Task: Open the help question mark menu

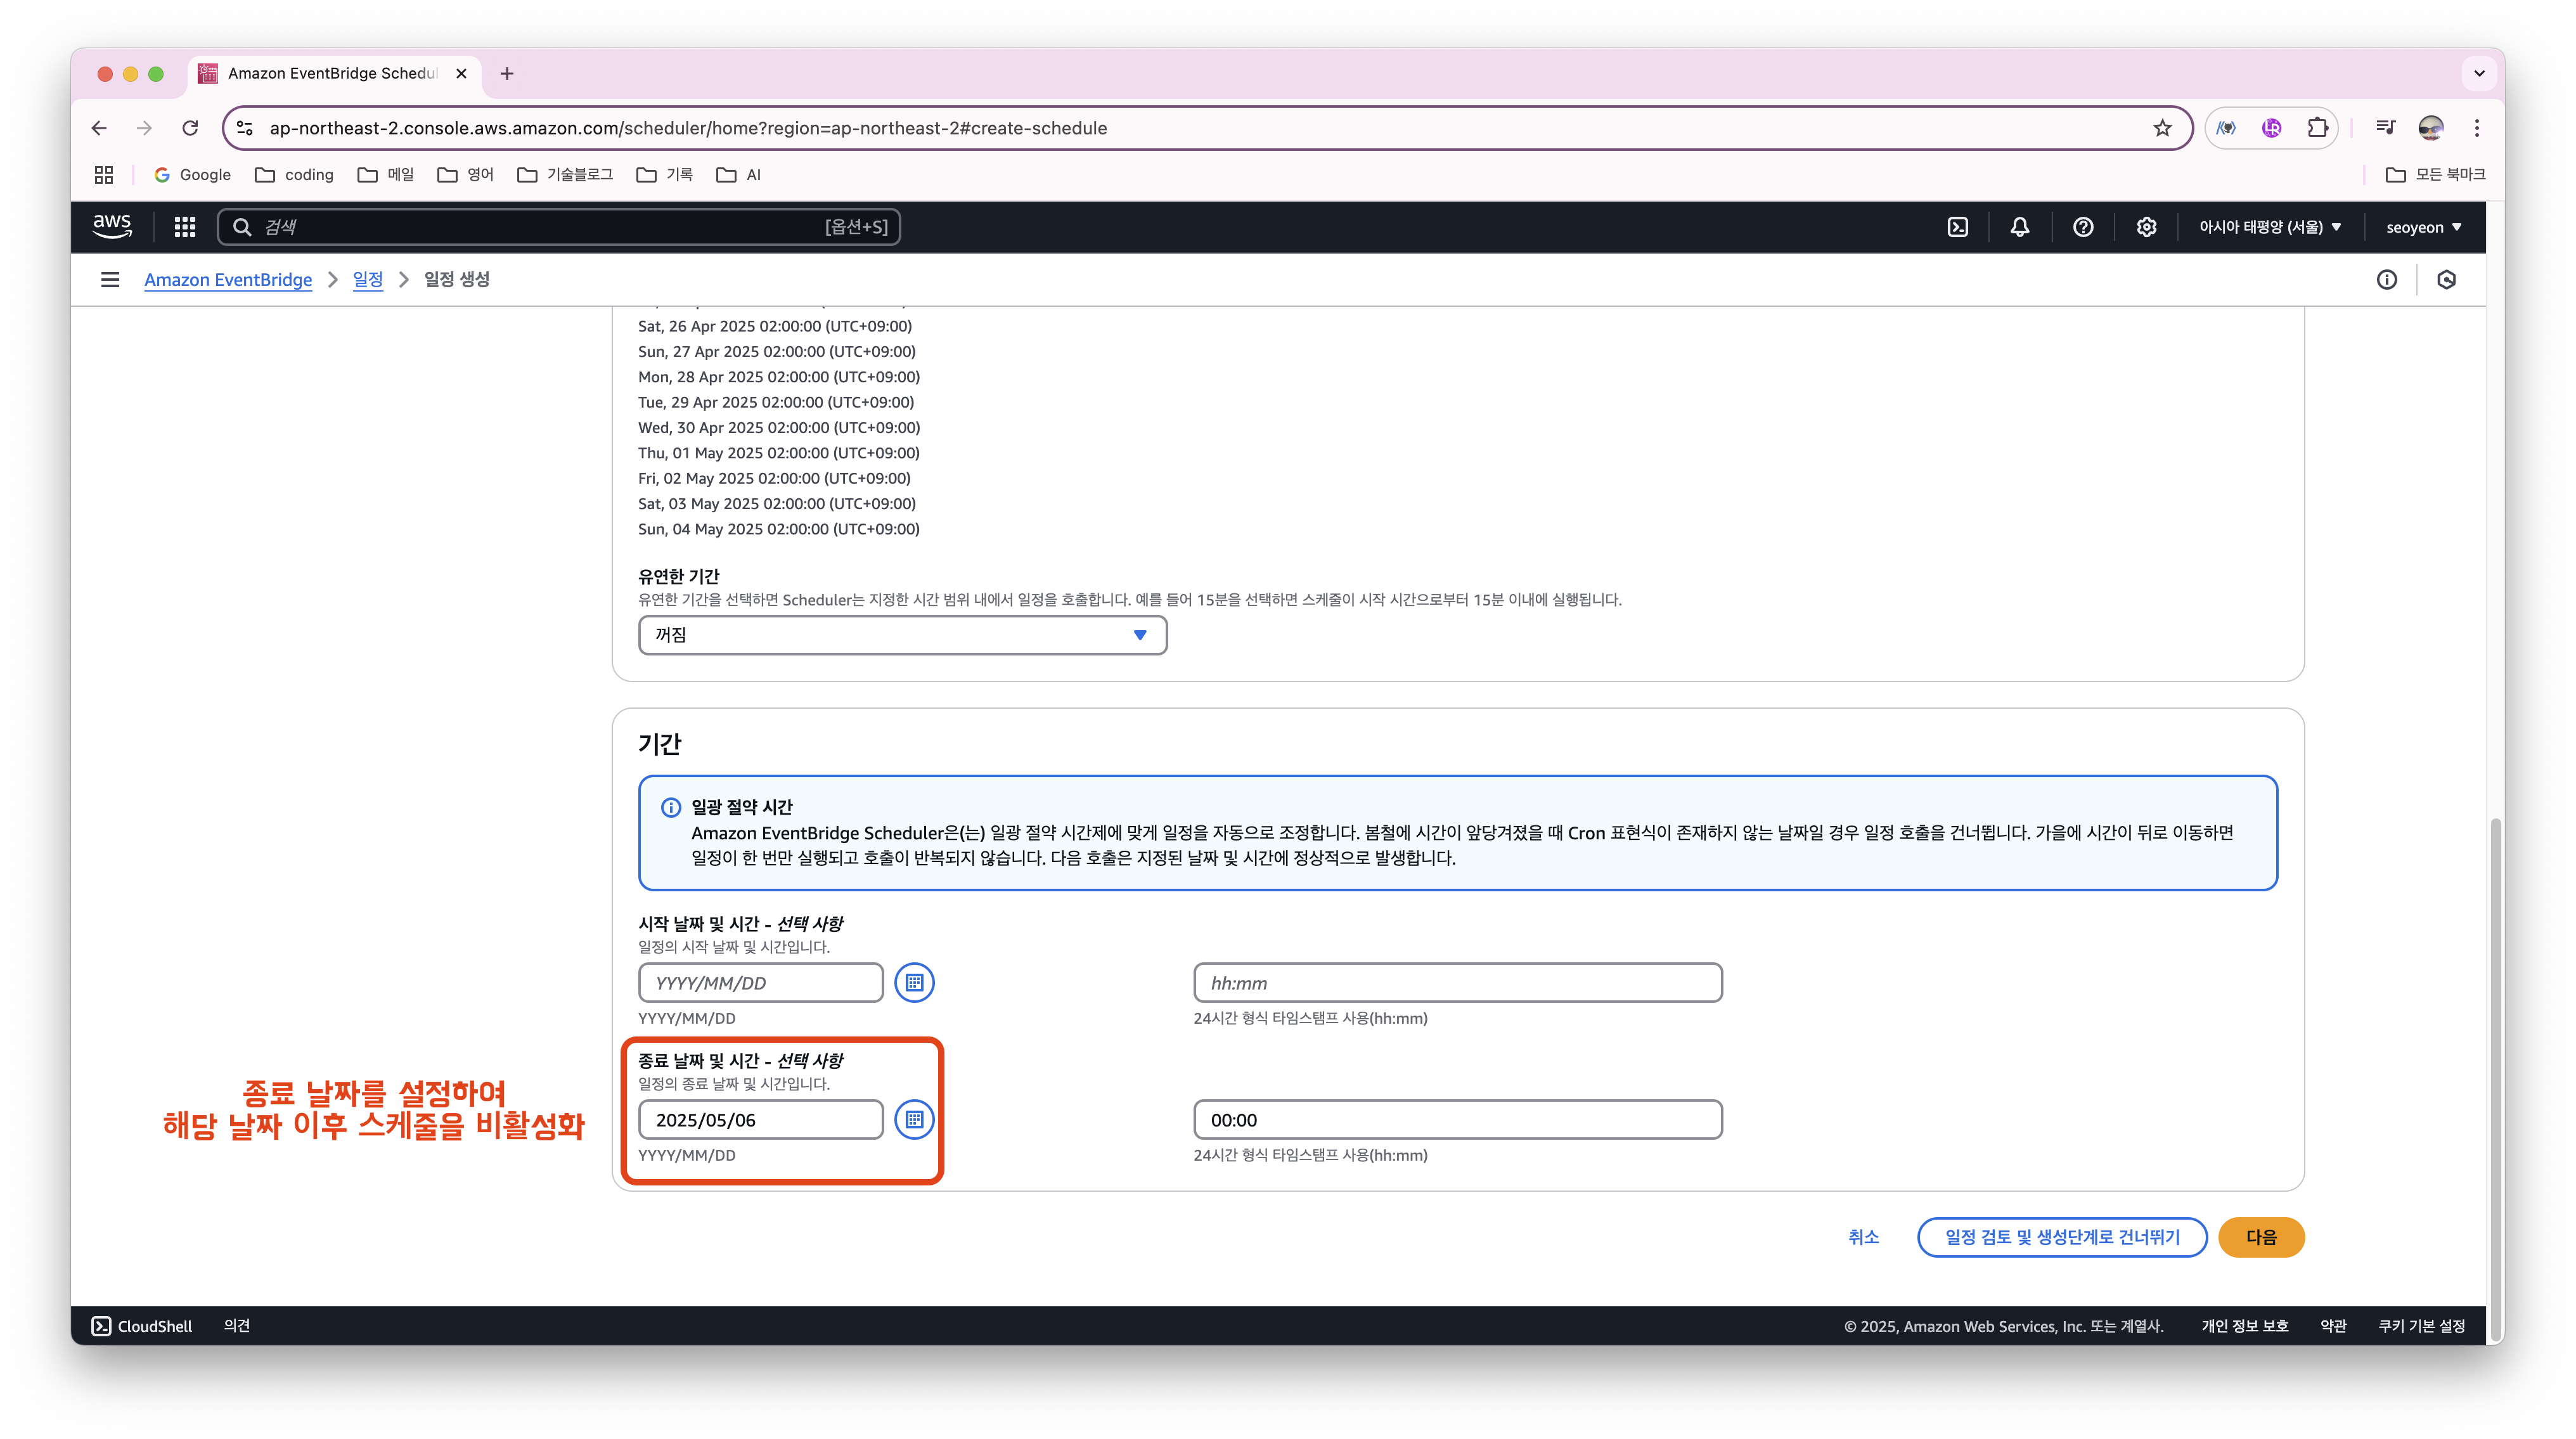Action: click(2082, 227)
